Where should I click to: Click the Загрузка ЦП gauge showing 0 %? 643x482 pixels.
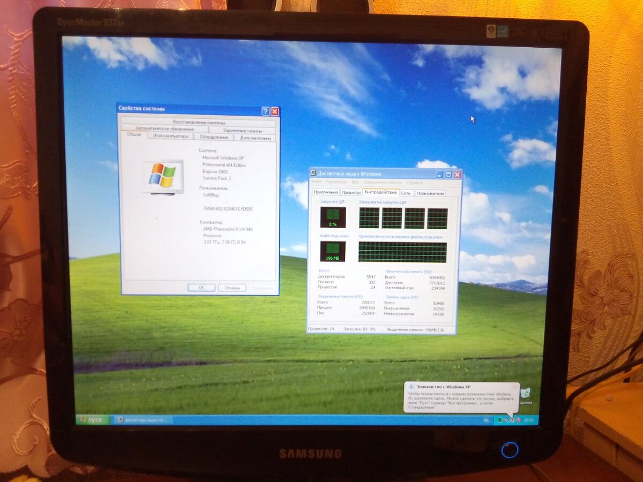pyautogui.click(x=333, y=218)
